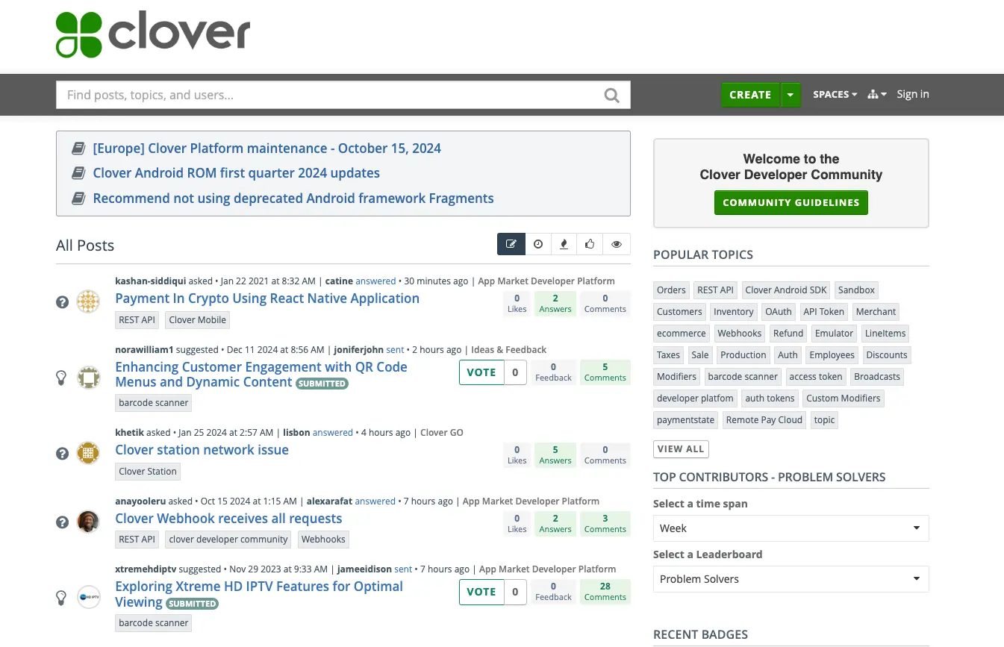Screen dimensions: 1004x647
Task: Select the Clover Android SDK topic tag
Action: 786,290
